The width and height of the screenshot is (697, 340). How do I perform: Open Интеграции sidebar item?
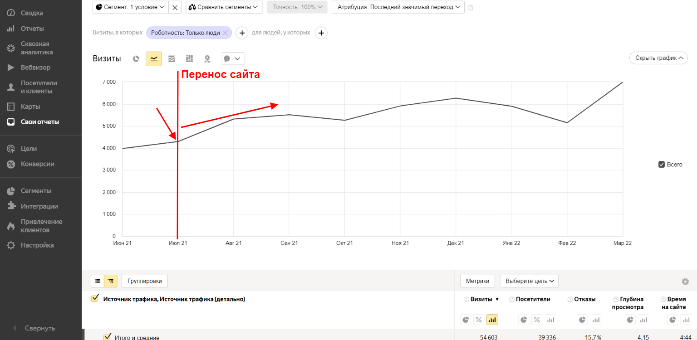pyautogui.click(x=39, y=206)
